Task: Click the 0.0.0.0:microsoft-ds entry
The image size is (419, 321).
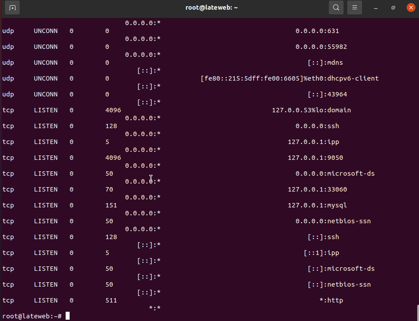Action: click(335, 173)
